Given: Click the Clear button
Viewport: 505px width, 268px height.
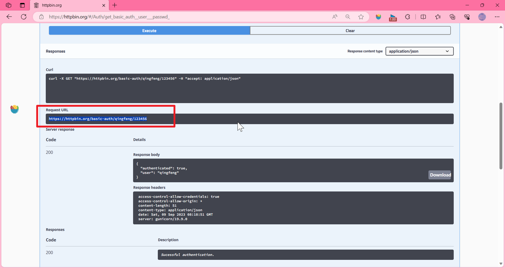Looking at the screenshot, I should (x=350, y=31).
